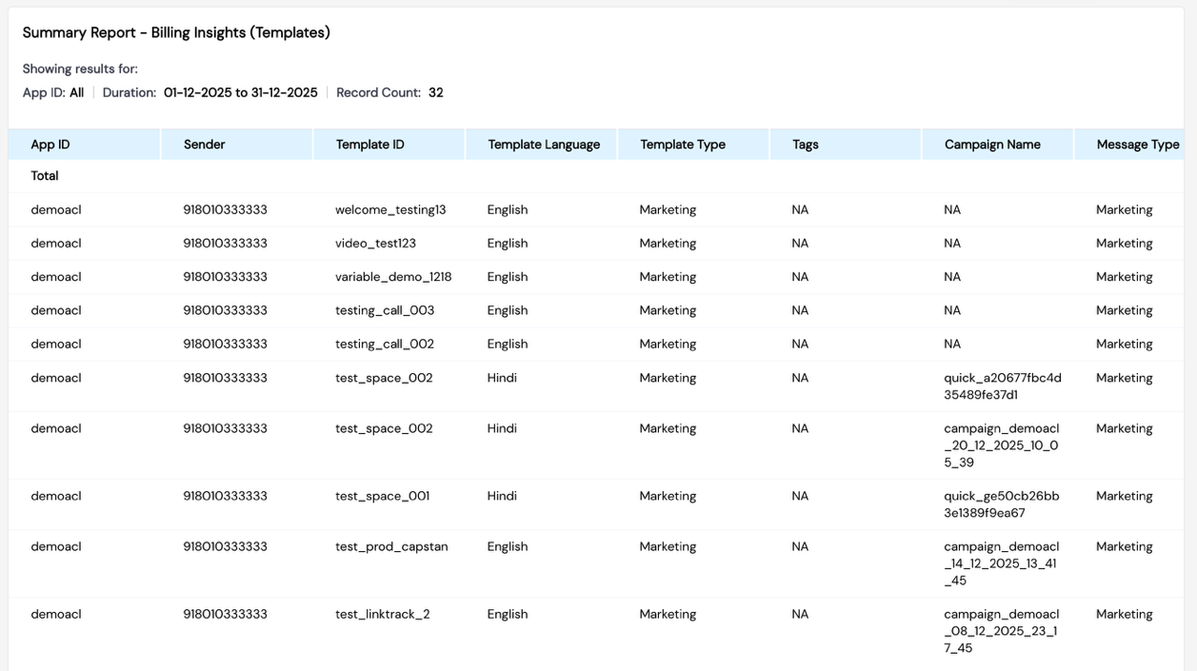Select the variable_demo_1218 template ID
This screenshot has height=671, width=1197.
(393, 277)
